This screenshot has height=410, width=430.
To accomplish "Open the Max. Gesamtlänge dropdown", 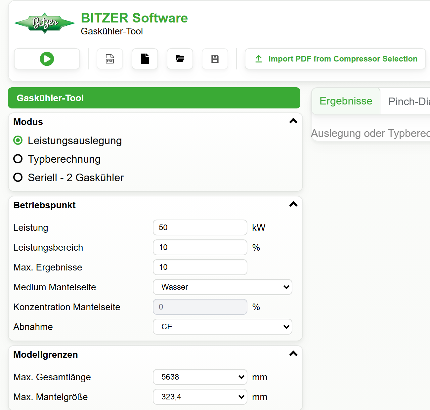I will click(x=200, y=377).
